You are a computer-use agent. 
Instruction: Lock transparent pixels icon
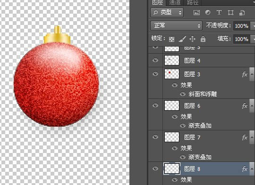[x=171, y=39]
